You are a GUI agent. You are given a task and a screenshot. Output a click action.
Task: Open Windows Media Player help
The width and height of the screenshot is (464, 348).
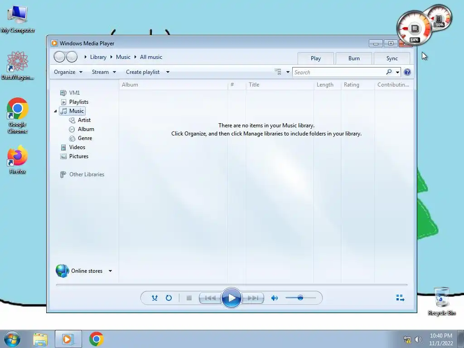click(407, 72)
